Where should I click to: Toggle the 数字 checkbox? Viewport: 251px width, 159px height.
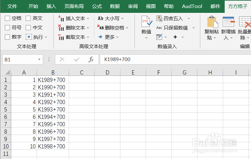[x=7, y=37]
